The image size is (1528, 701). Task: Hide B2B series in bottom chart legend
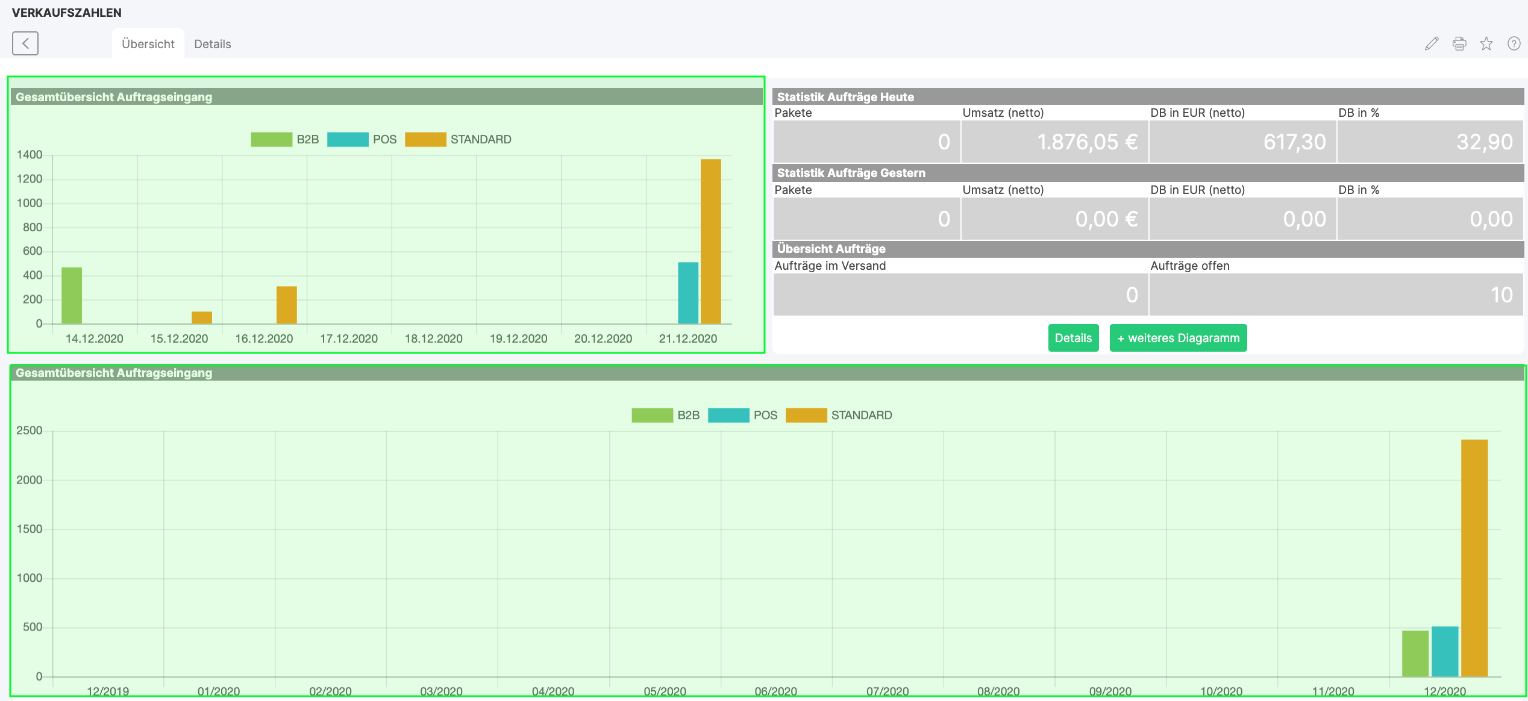click(x=665, y=416)
